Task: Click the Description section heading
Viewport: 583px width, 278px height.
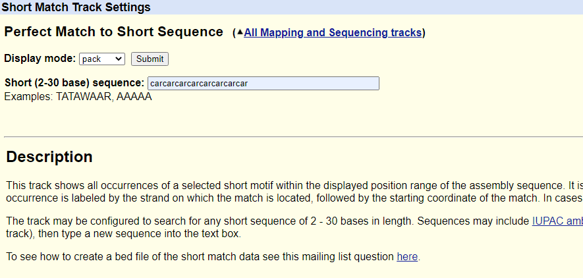Action: coord(49,157)
